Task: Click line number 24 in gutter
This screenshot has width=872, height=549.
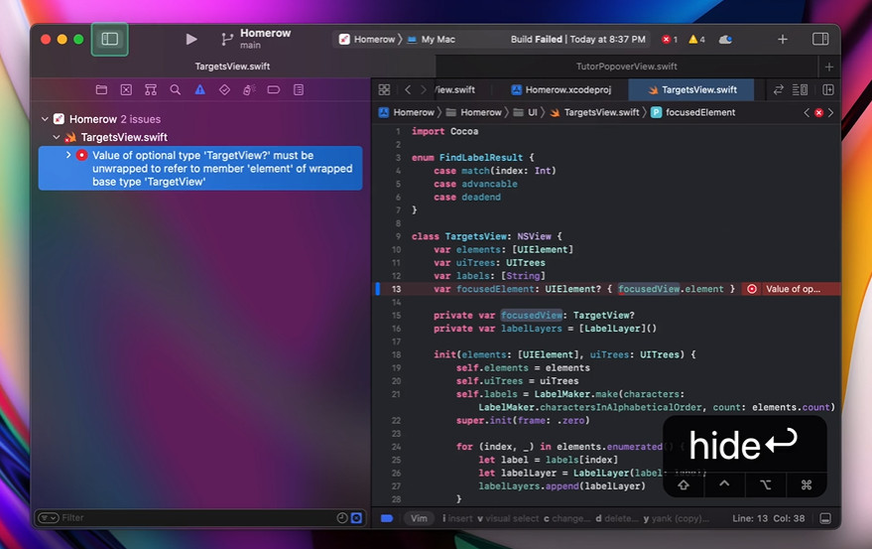Action: tap(396, 447)
